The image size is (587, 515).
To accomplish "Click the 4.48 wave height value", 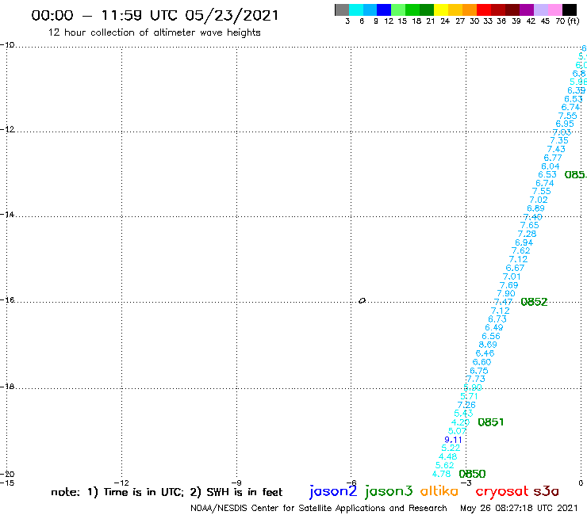I will coord(447,456).
